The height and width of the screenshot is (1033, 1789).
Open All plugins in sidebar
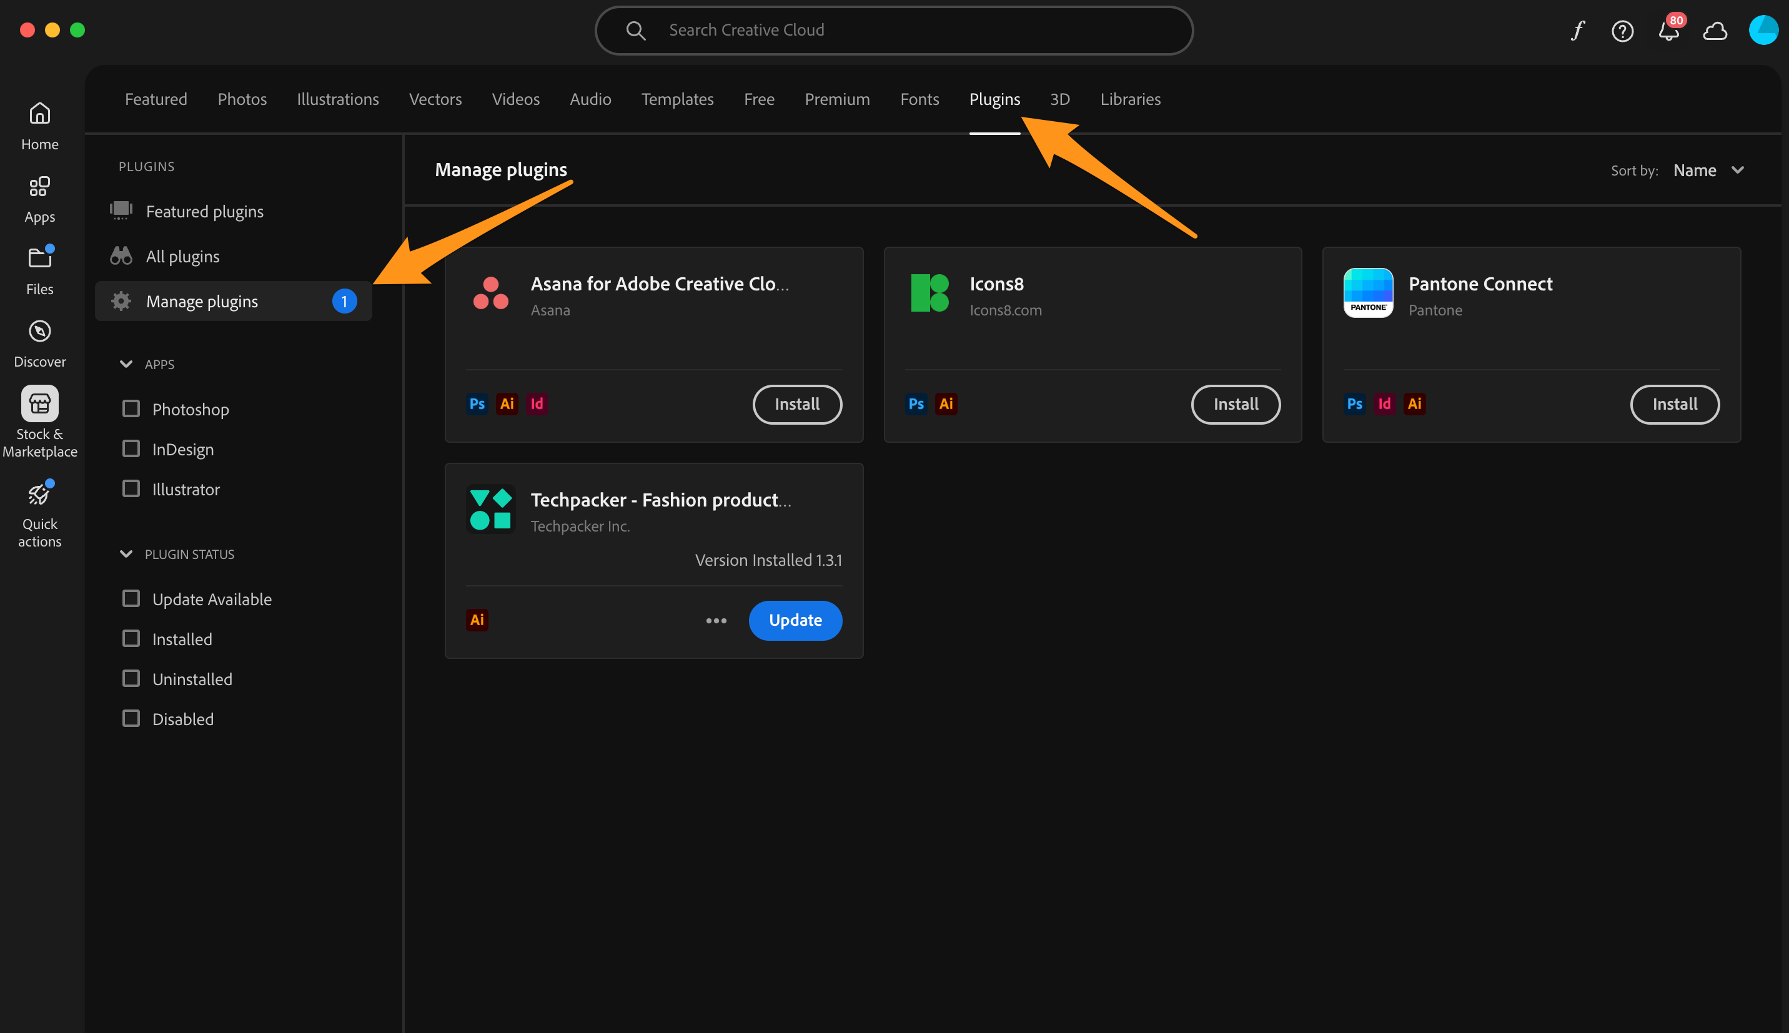(x=234, y=256)
